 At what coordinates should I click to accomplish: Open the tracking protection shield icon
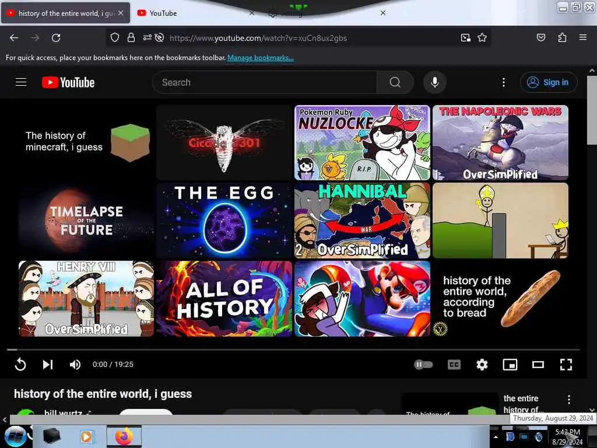click(115, 38)
